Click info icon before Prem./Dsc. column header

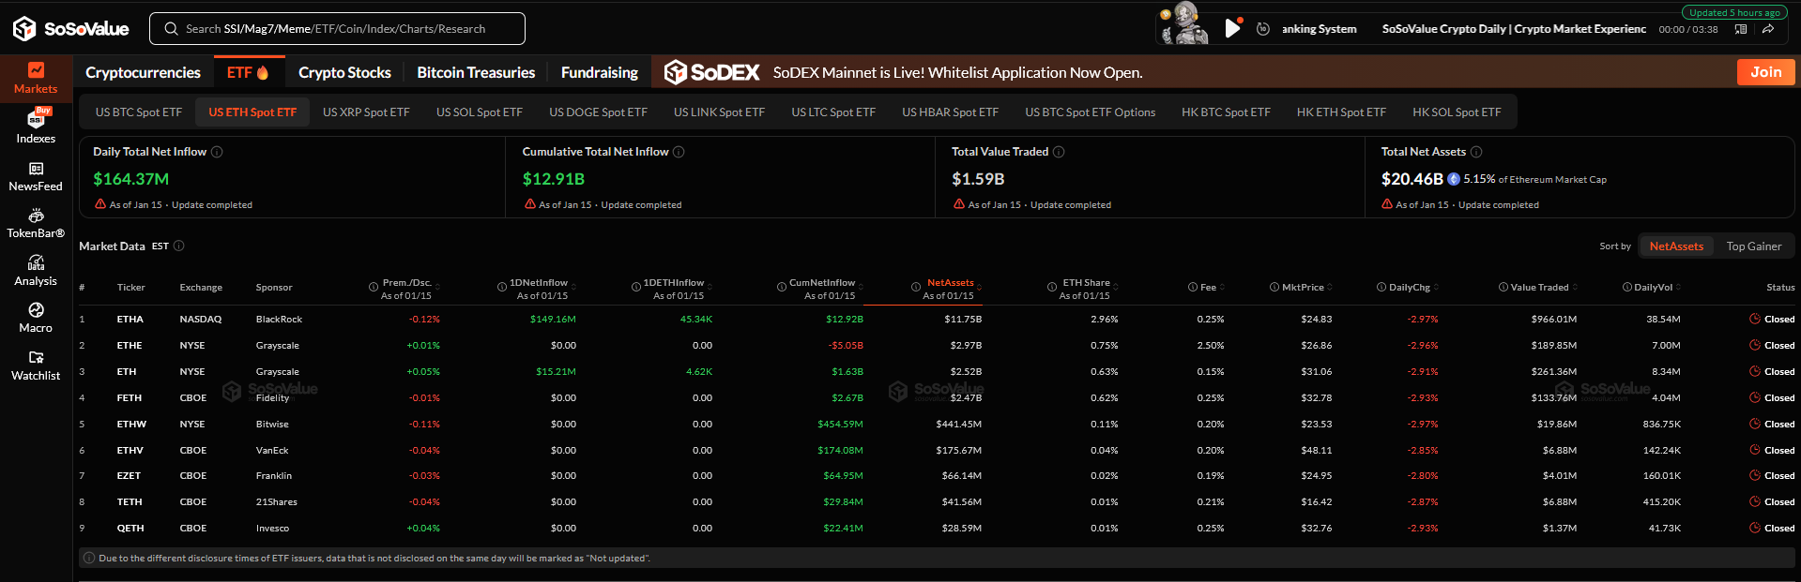(x=374, y=287)
